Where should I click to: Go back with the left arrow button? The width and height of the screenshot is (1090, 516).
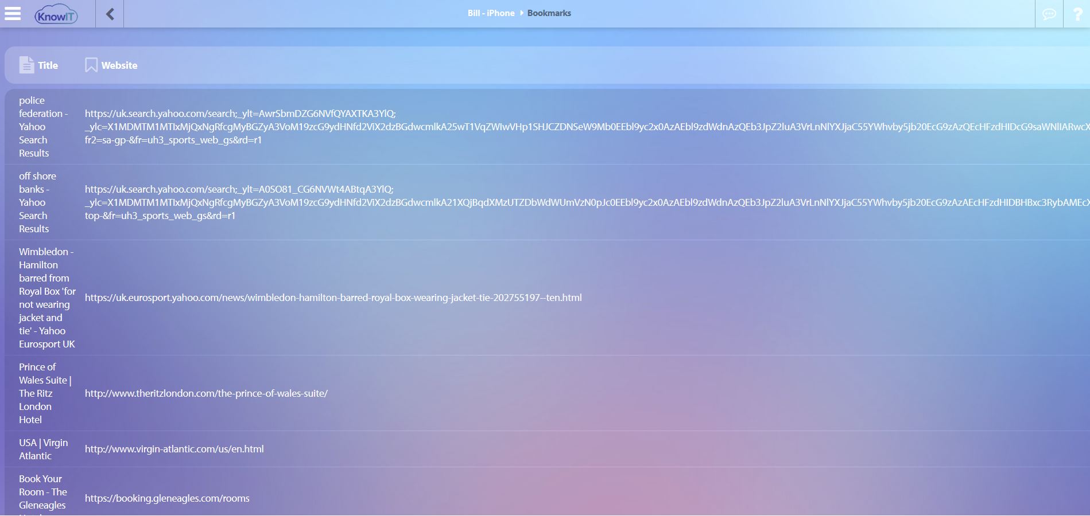[110, 14]
